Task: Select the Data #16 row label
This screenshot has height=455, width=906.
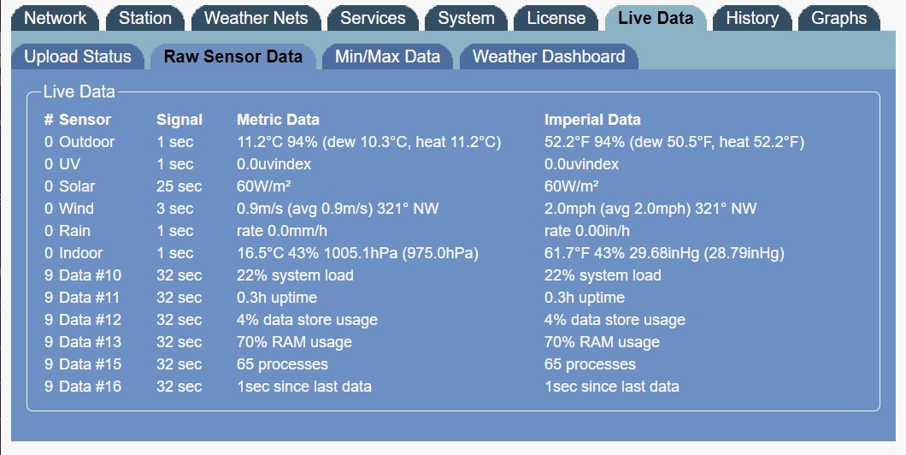Action: pos(90,387)
